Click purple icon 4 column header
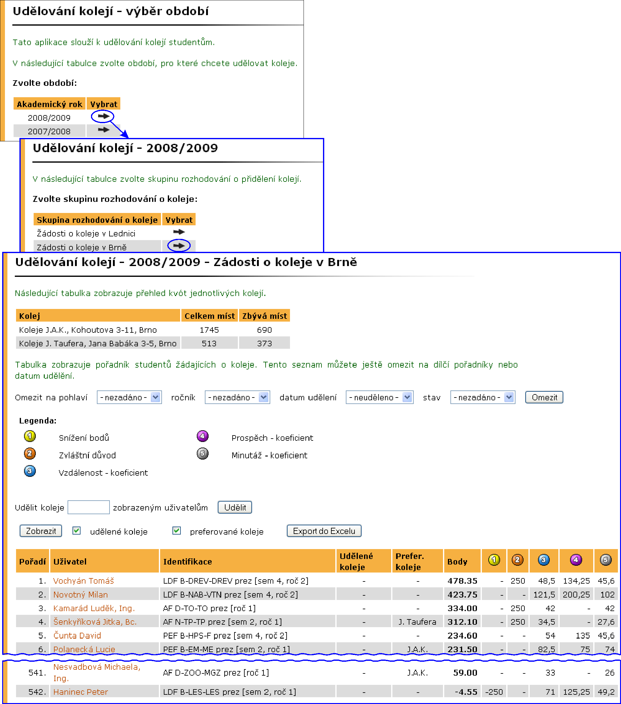Image resolution: width=621 pixels, height=704 pixels. tap(576, 560)
